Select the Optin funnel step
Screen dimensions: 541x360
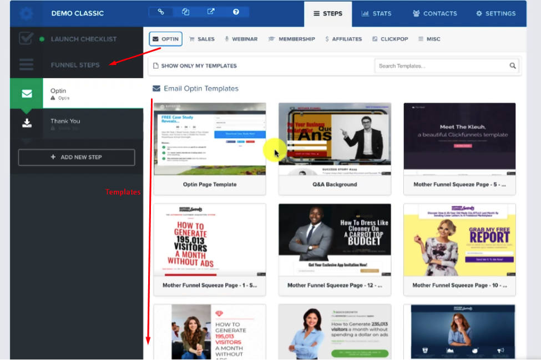93,93
